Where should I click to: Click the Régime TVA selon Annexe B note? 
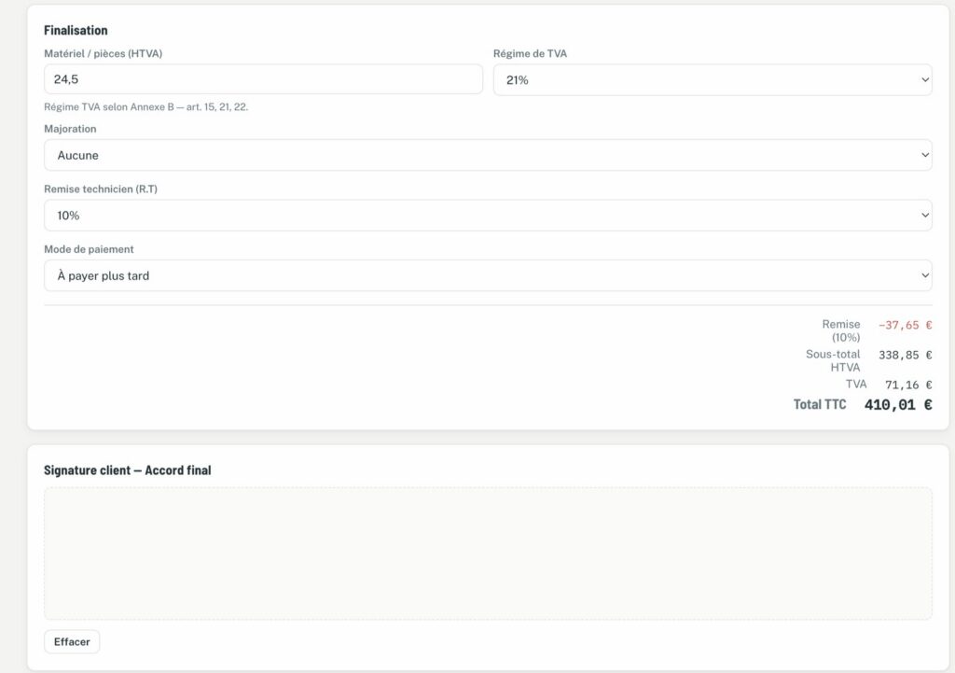[146, 106]
